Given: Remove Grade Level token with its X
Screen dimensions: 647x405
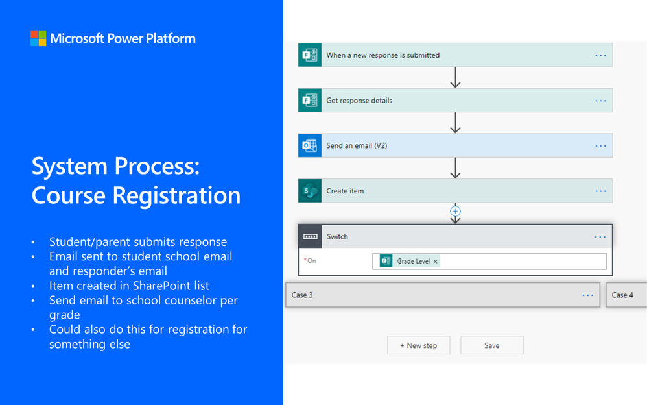Looking at the screenshot, I should coord(436,261).
